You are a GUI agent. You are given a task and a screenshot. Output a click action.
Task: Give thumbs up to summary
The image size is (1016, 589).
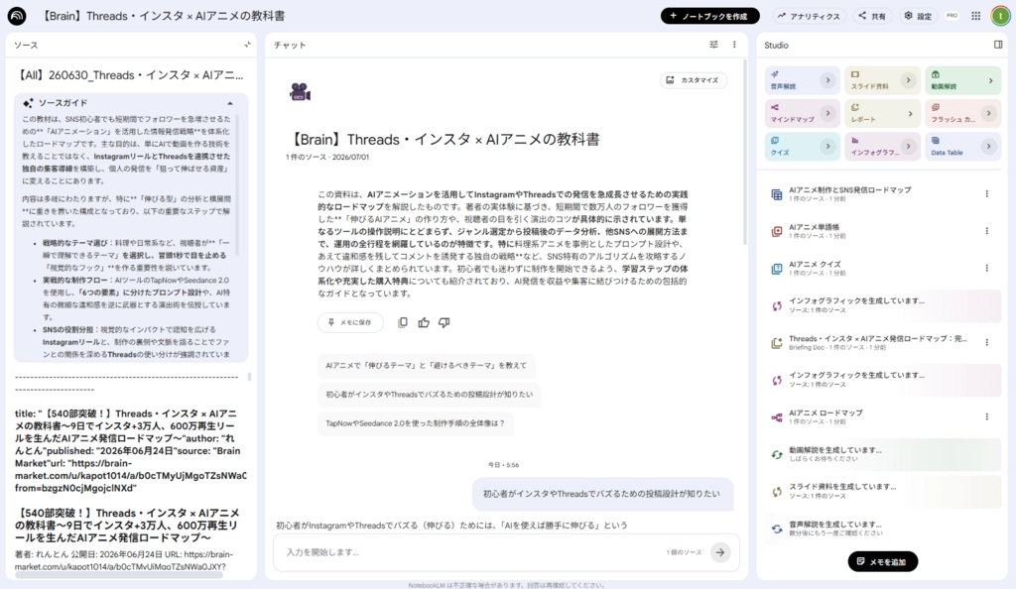point(423,322)
